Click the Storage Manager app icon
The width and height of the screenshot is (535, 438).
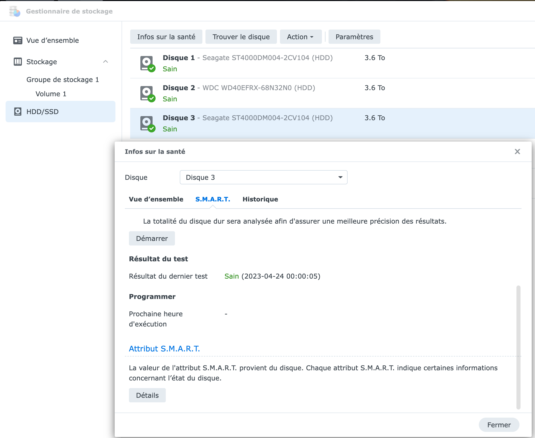pyautogui.click(x=14, y=11)
